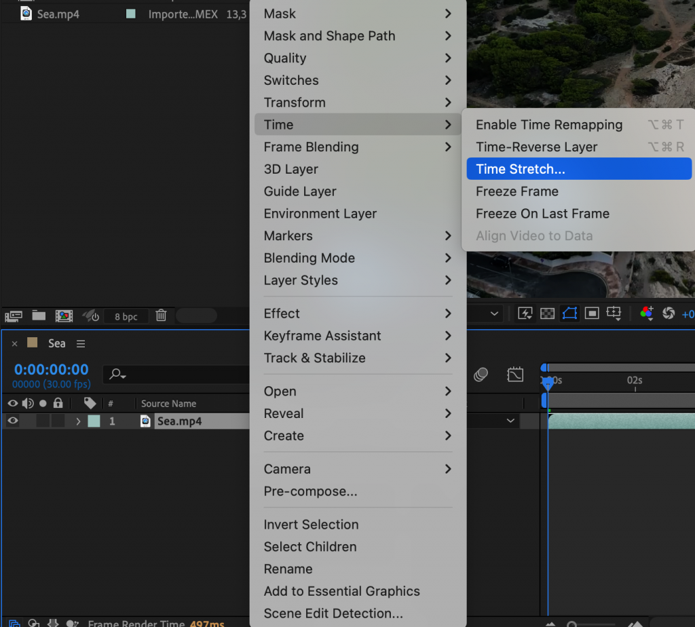Click the blue current time display

[x=51, y=369]
